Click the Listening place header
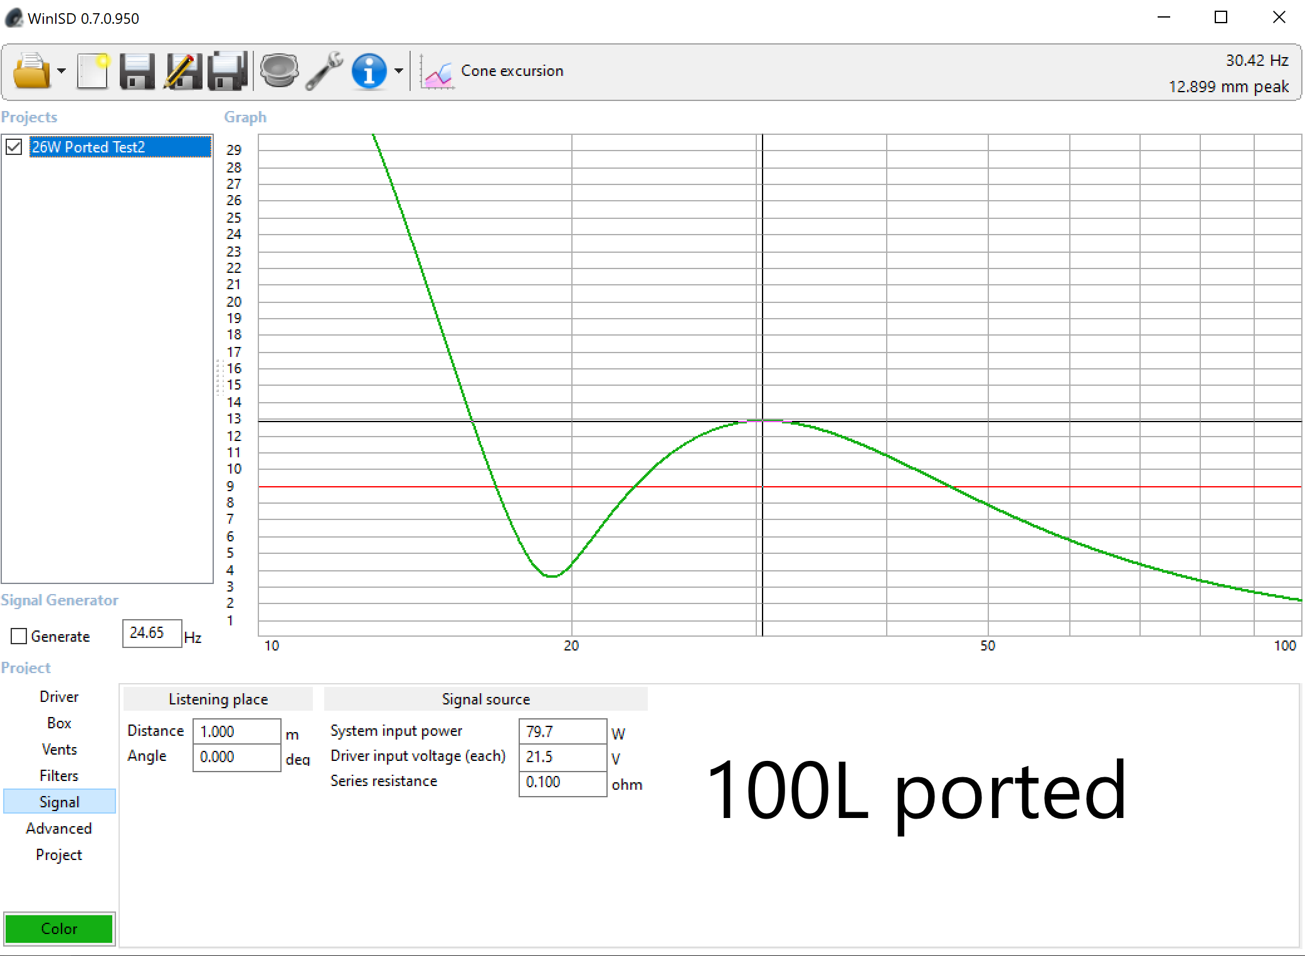Viewport: 1305px width, 956px height. 218,699
